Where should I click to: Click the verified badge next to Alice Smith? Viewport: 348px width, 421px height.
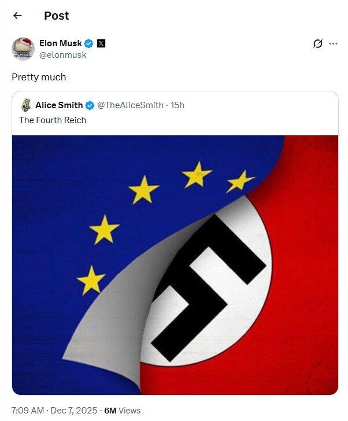pos(90,105)
